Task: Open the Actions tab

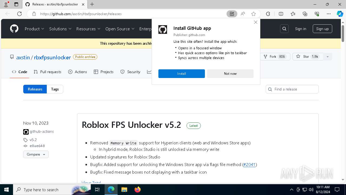Action: pyautogui.click(x=78, y=72)
